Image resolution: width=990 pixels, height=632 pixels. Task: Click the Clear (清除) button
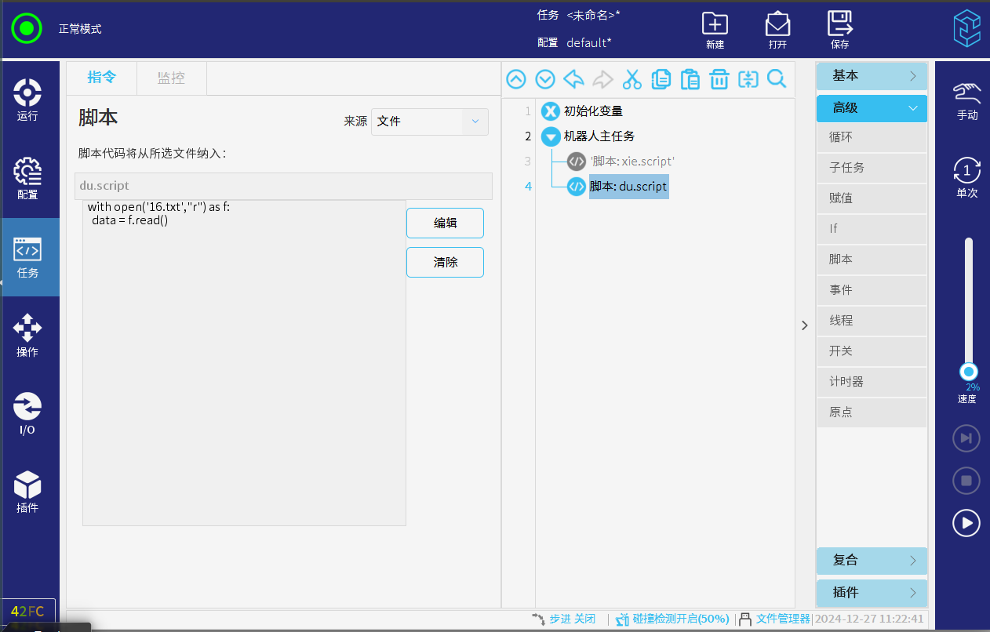click(x=445, y=263)
